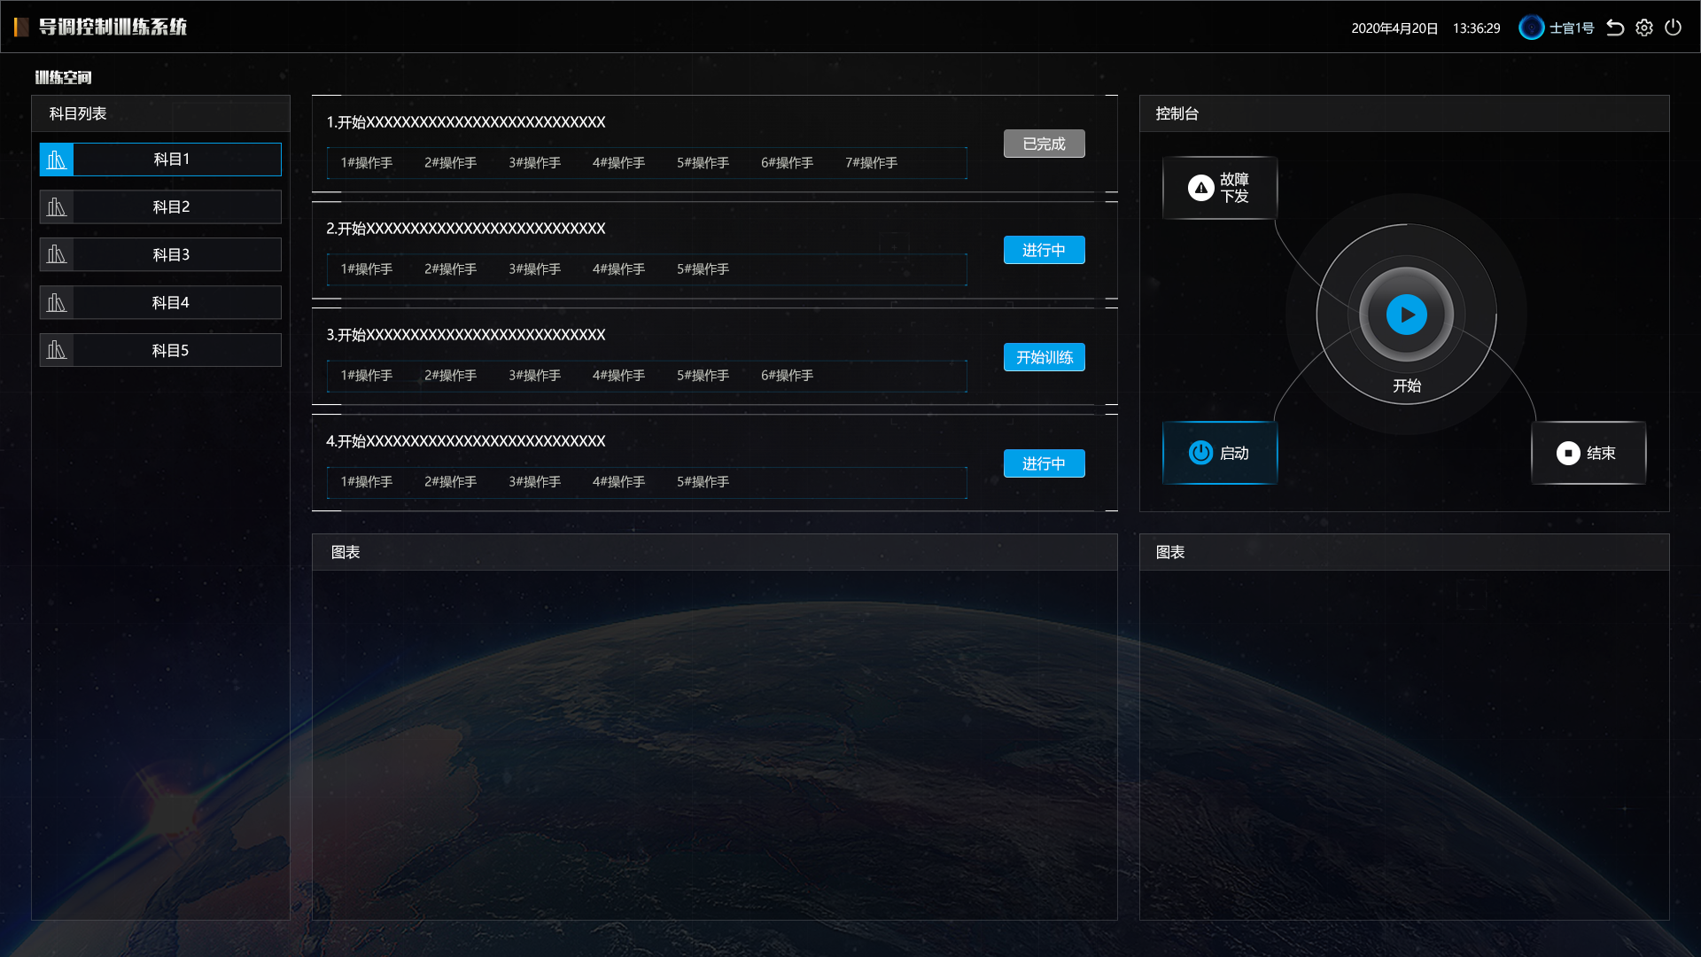1701x957 pixels.
Task: Click the 进行中 button on task 2
Action: coord(1044,250)
